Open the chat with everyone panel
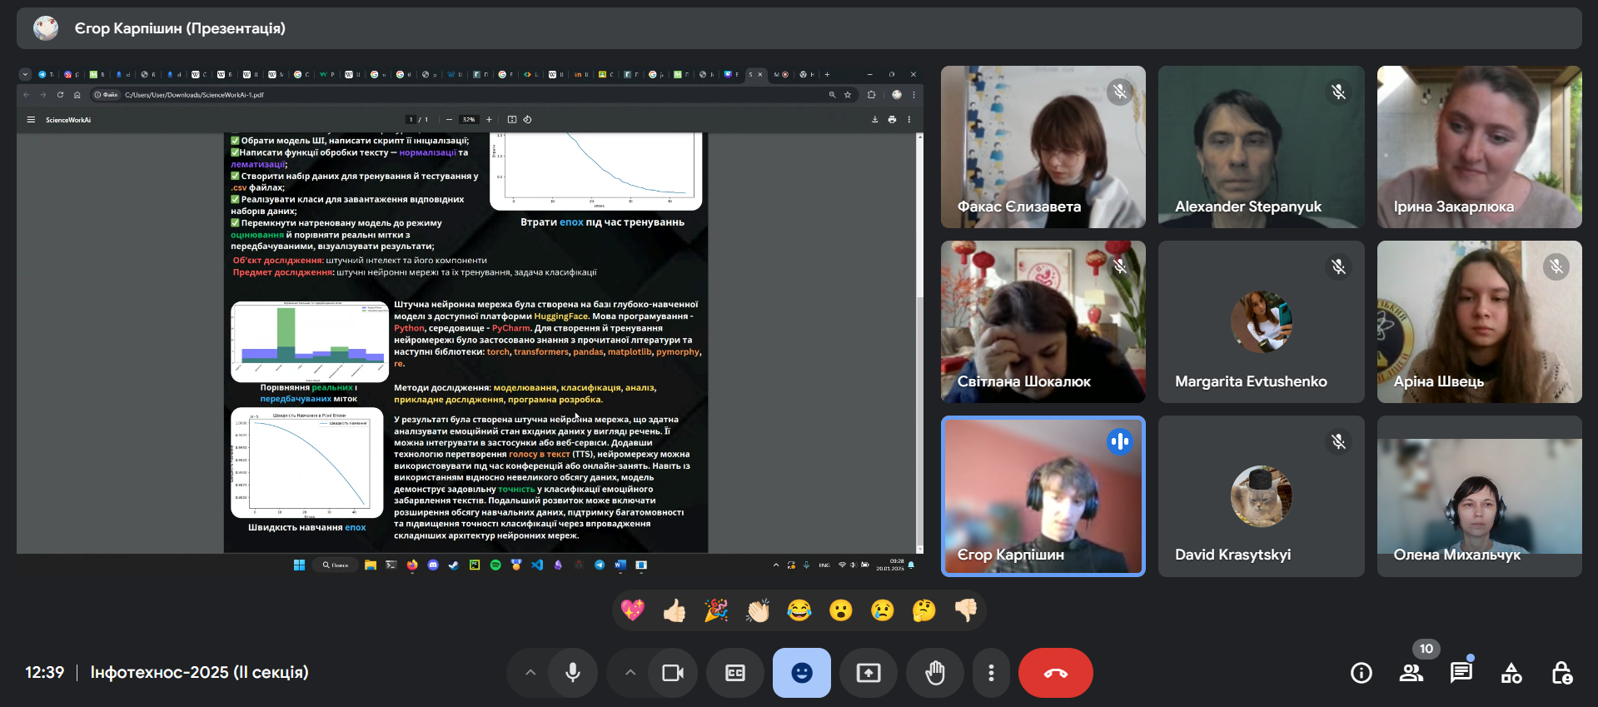1598x707 pixels. point(1461,673)
